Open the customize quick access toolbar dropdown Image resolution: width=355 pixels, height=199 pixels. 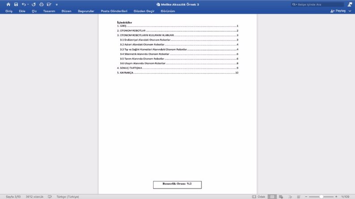pos(56,4)
